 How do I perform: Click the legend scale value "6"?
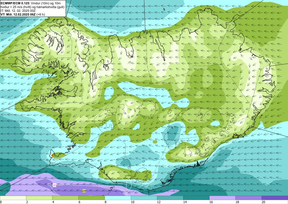pos(79,202)
